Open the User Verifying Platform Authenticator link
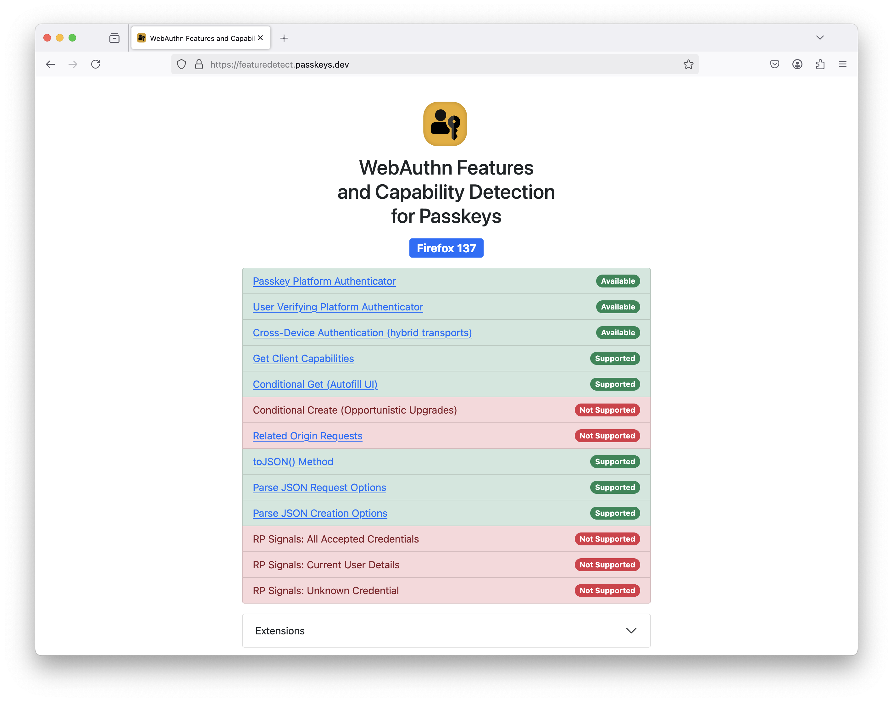 point(338,307)
